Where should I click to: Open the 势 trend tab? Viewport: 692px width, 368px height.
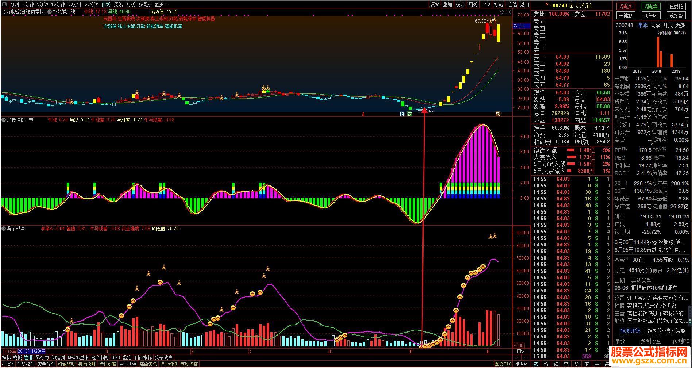pyautogui.click(x=566, y=364)
